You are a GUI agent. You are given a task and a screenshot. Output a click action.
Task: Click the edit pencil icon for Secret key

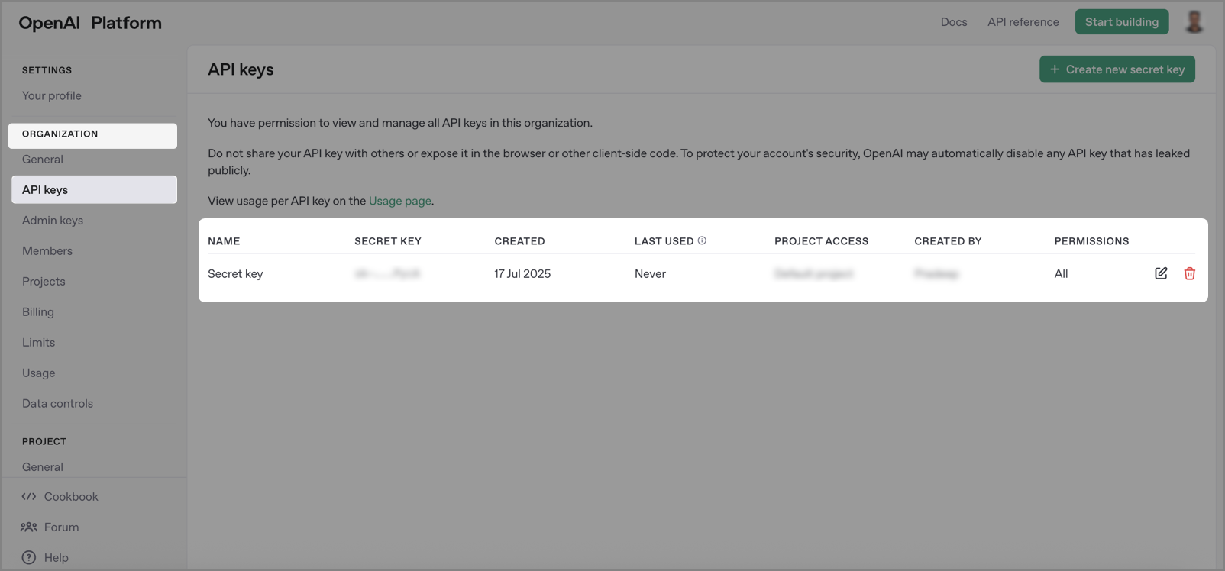point(1161,273)
